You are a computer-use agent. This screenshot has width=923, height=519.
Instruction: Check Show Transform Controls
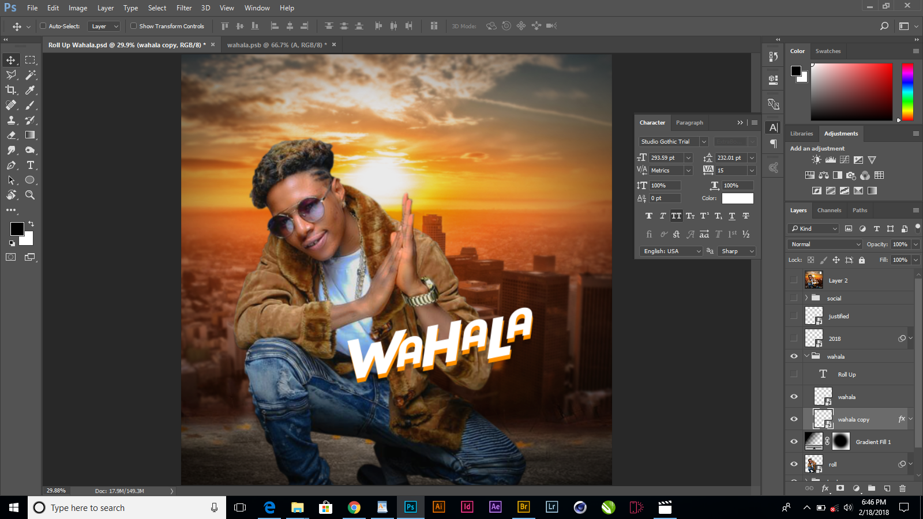(x=133, y=26)
